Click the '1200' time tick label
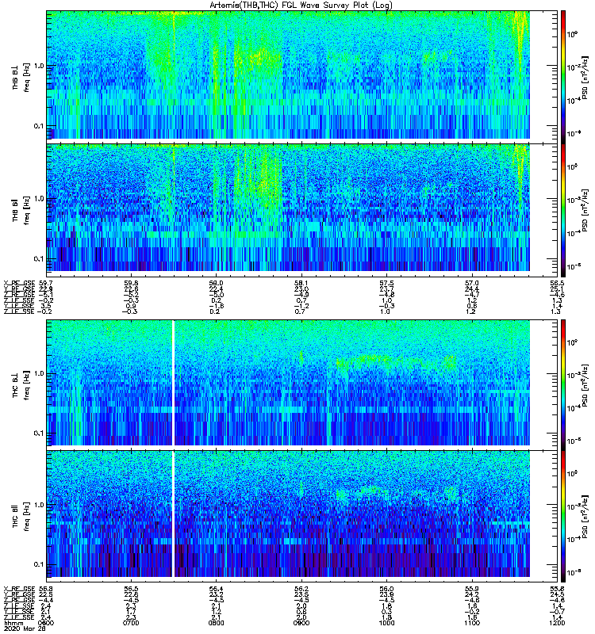The height and width of the screenshot is (634, 595). pos(557,623)
